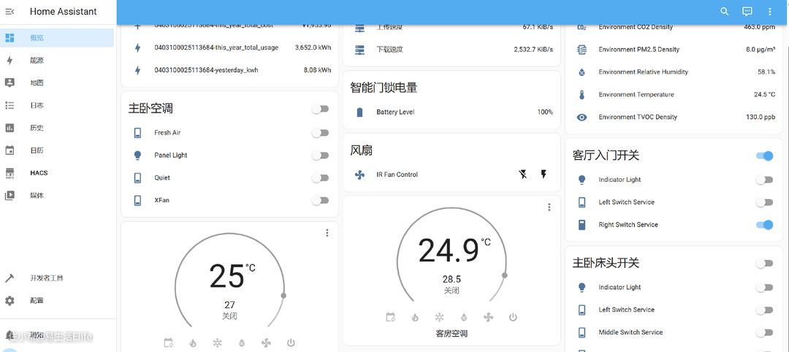Open HACS in the sidebar
Viewport: 789px width, 352px height.
[38, 173]
